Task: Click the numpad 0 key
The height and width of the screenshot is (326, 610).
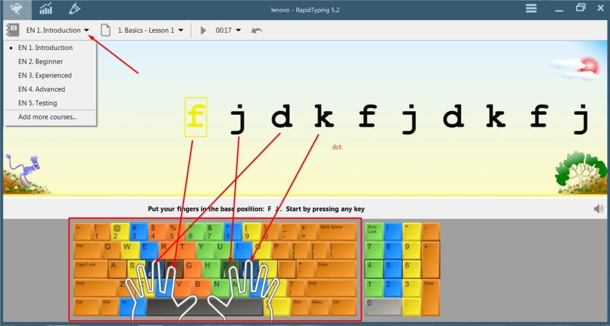Action: click(x=384, y=307)
